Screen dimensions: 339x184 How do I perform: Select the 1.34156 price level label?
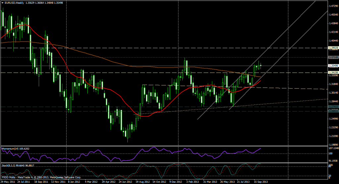[333, 72]
